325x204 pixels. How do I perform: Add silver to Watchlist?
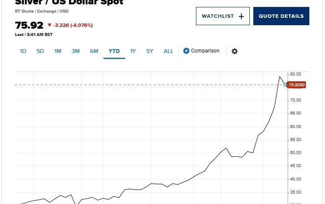coord(223,16)
